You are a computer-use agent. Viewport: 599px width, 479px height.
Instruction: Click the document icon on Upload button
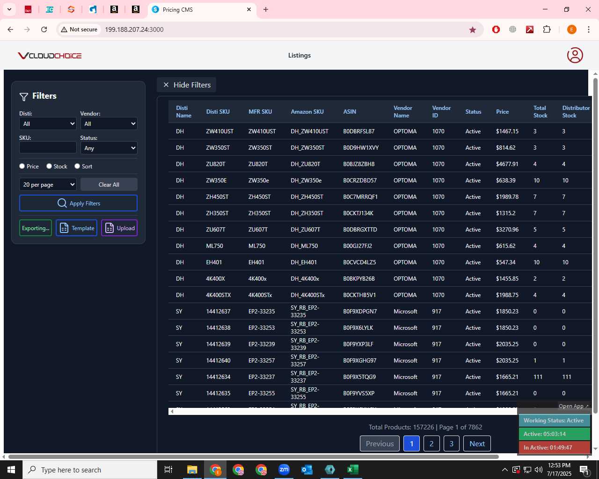pyautogui.click(x=110, y=228)
